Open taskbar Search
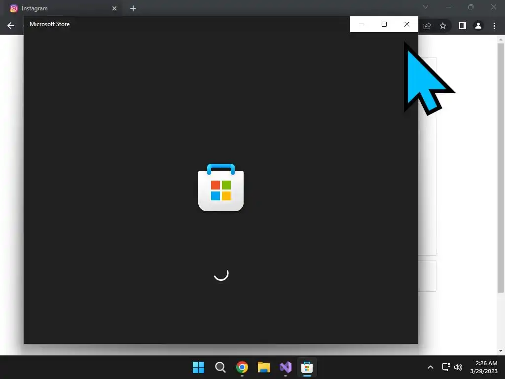 tap(220, 367)
